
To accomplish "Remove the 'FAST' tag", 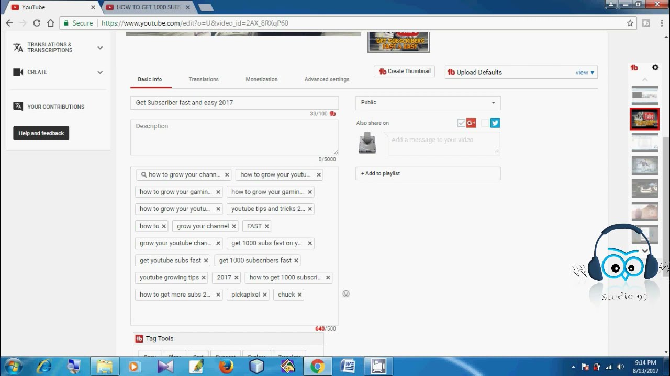I will coord(267,226).
